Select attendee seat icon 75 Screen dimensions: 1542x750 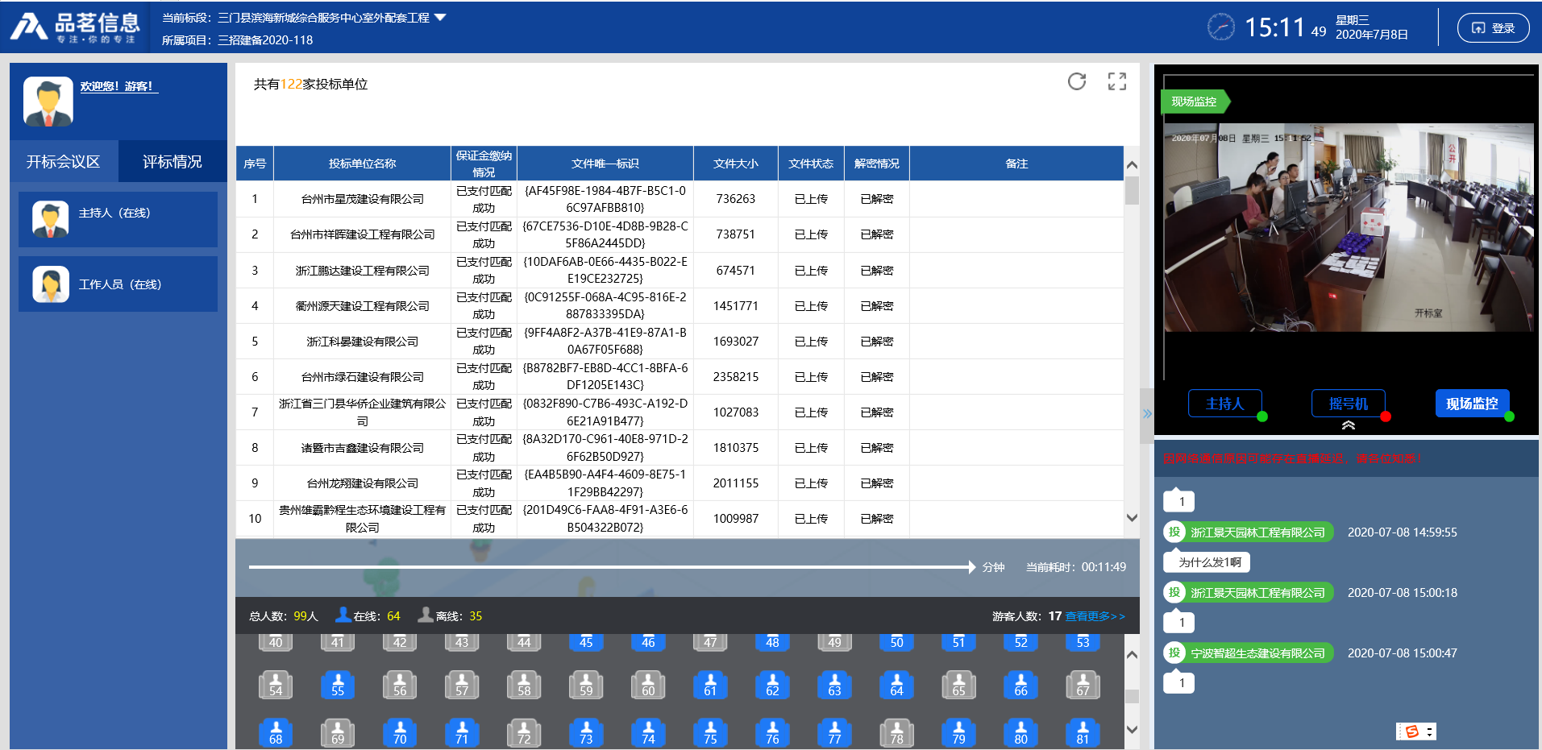(710, 733)
